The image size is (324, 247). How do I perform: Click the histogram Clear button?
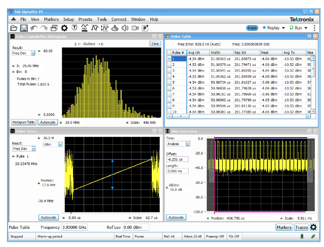[155, 44]
